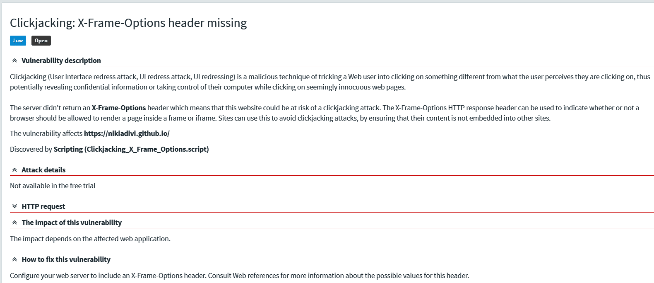Collapse How to fix section chevron icon
The width and height of the screenshot is (654, 283).
(x=14, y=259)
